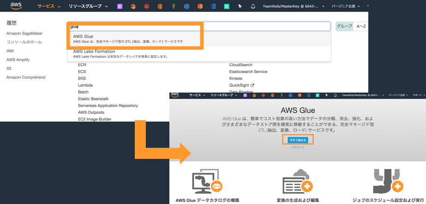Viewport: 426px width, 204px height.
Task: Open Batch service link
Action: click(84, 92)
